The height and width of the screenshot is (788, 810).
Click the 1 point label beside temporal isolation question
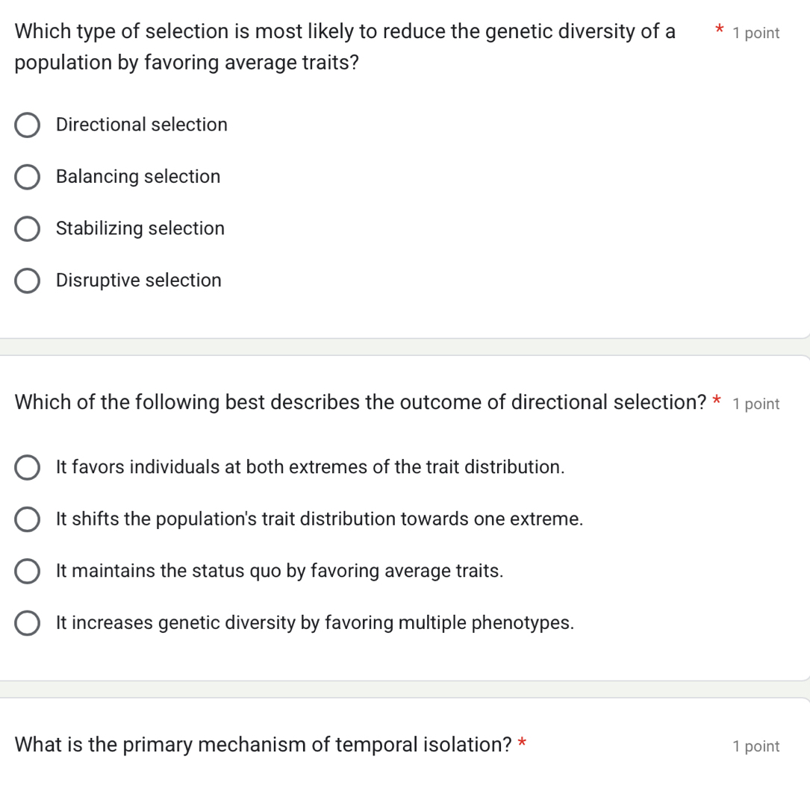(x=754, y=745)
